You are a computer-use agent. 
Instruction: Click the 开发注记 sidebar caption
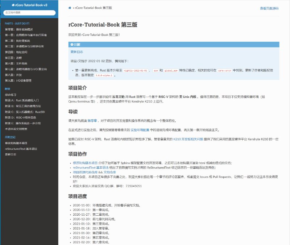click(10, 137)
